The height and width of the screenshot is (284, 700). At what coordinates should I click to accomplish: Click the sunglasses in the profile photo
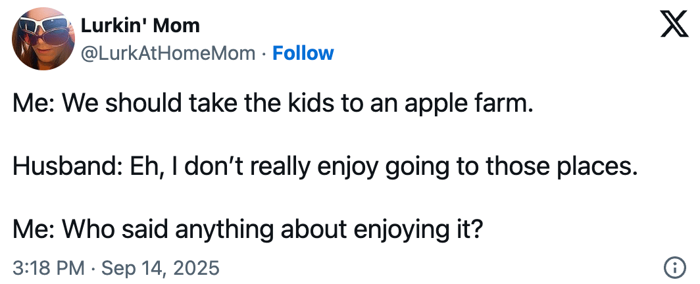pyautogui.click(x=41, y=30)
